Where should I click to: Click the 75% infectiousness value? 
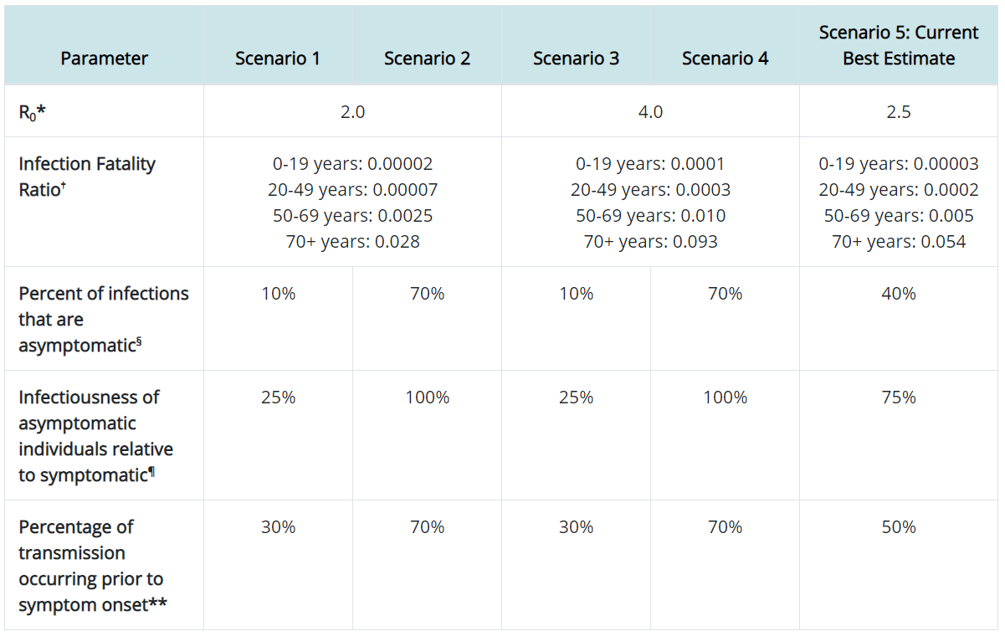pos(899,397)
